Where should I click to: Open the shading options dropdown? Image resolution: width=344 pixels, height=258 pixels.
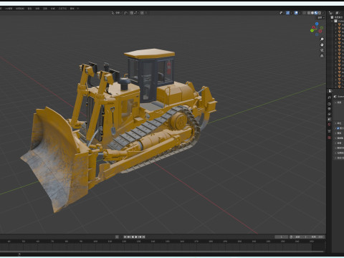tap(323, 13)
